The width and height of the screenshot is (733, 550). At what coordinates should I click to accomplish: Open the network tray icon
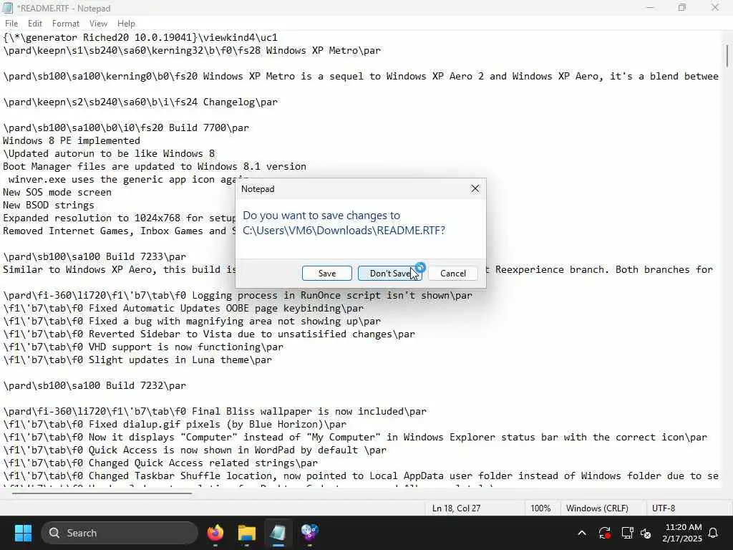[627, 533]
